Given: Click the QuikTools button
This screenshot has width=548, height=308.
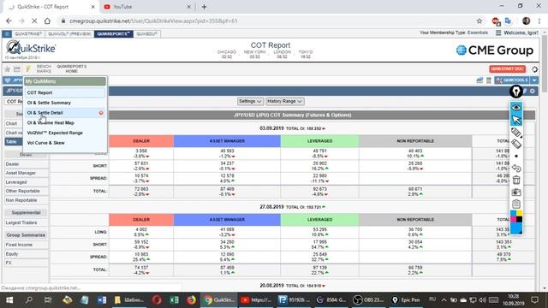Looking at the screenshot, I should pyautogui.click(x=512, y=80).
